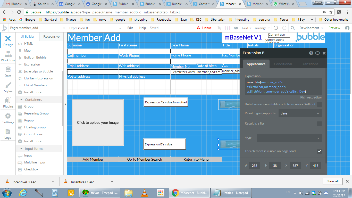This screenshot has width=352, height=198.
Task: Open the Development version dropdown
Action: point(311,28)
